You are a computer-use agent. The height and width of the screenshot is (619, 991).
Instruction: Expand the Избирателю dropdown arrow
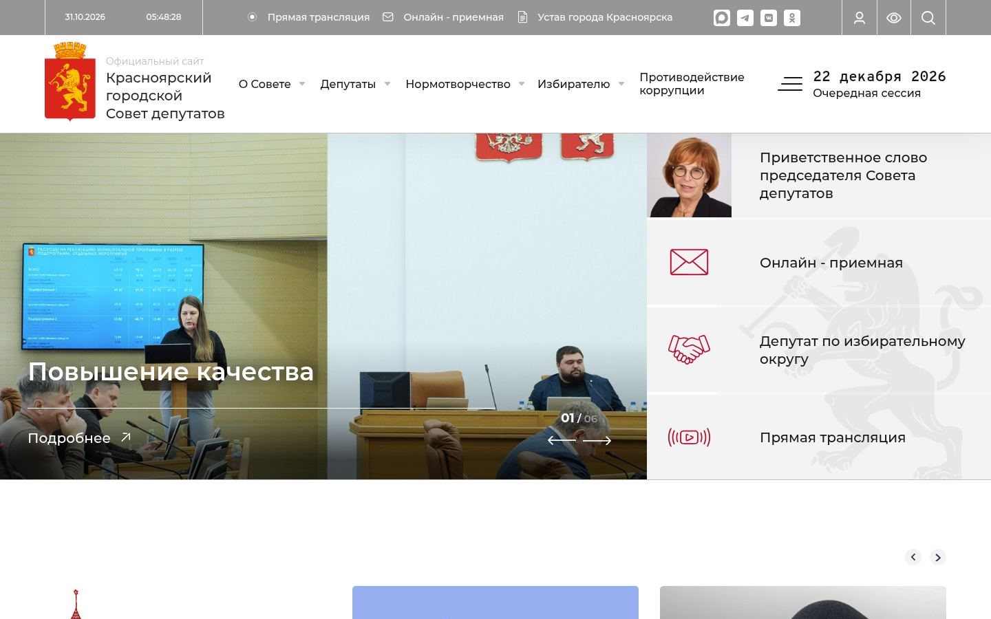(621, 84)
